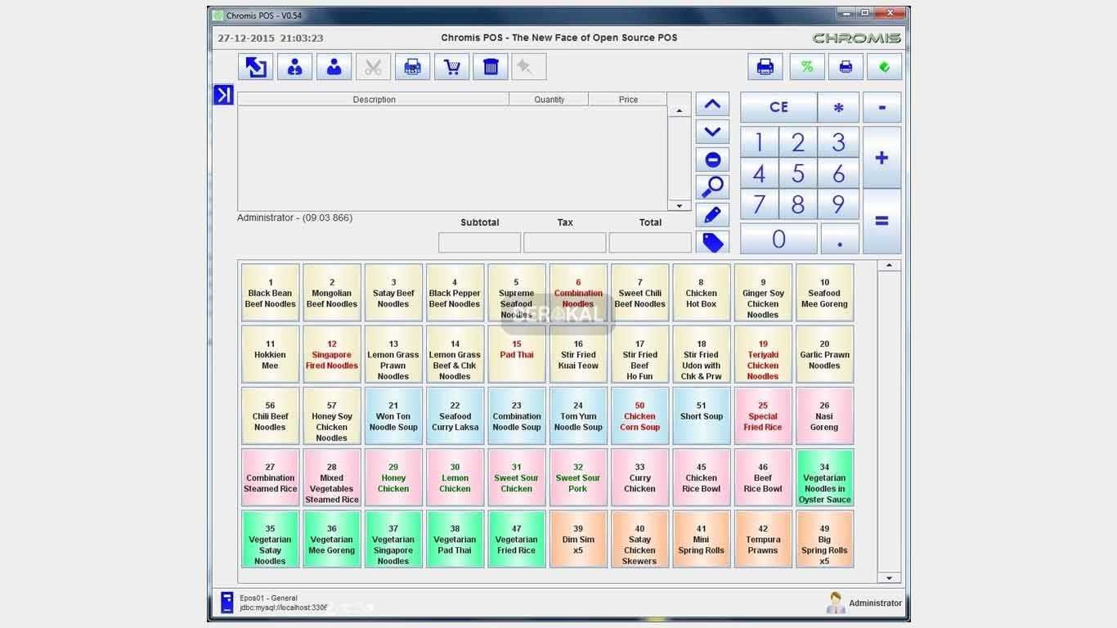Click the scissors split-ticket icon
This screenshot has width=1117, height=628.
click(373, 67)
